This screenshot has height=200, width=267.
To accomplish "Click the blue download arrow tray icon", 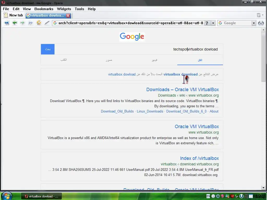I will 241,196.
